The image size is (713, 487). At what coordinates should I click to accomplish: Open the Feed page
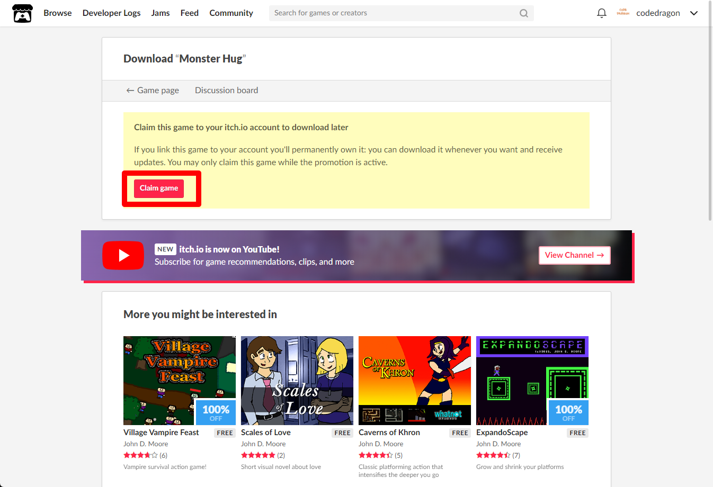(190, 13)
